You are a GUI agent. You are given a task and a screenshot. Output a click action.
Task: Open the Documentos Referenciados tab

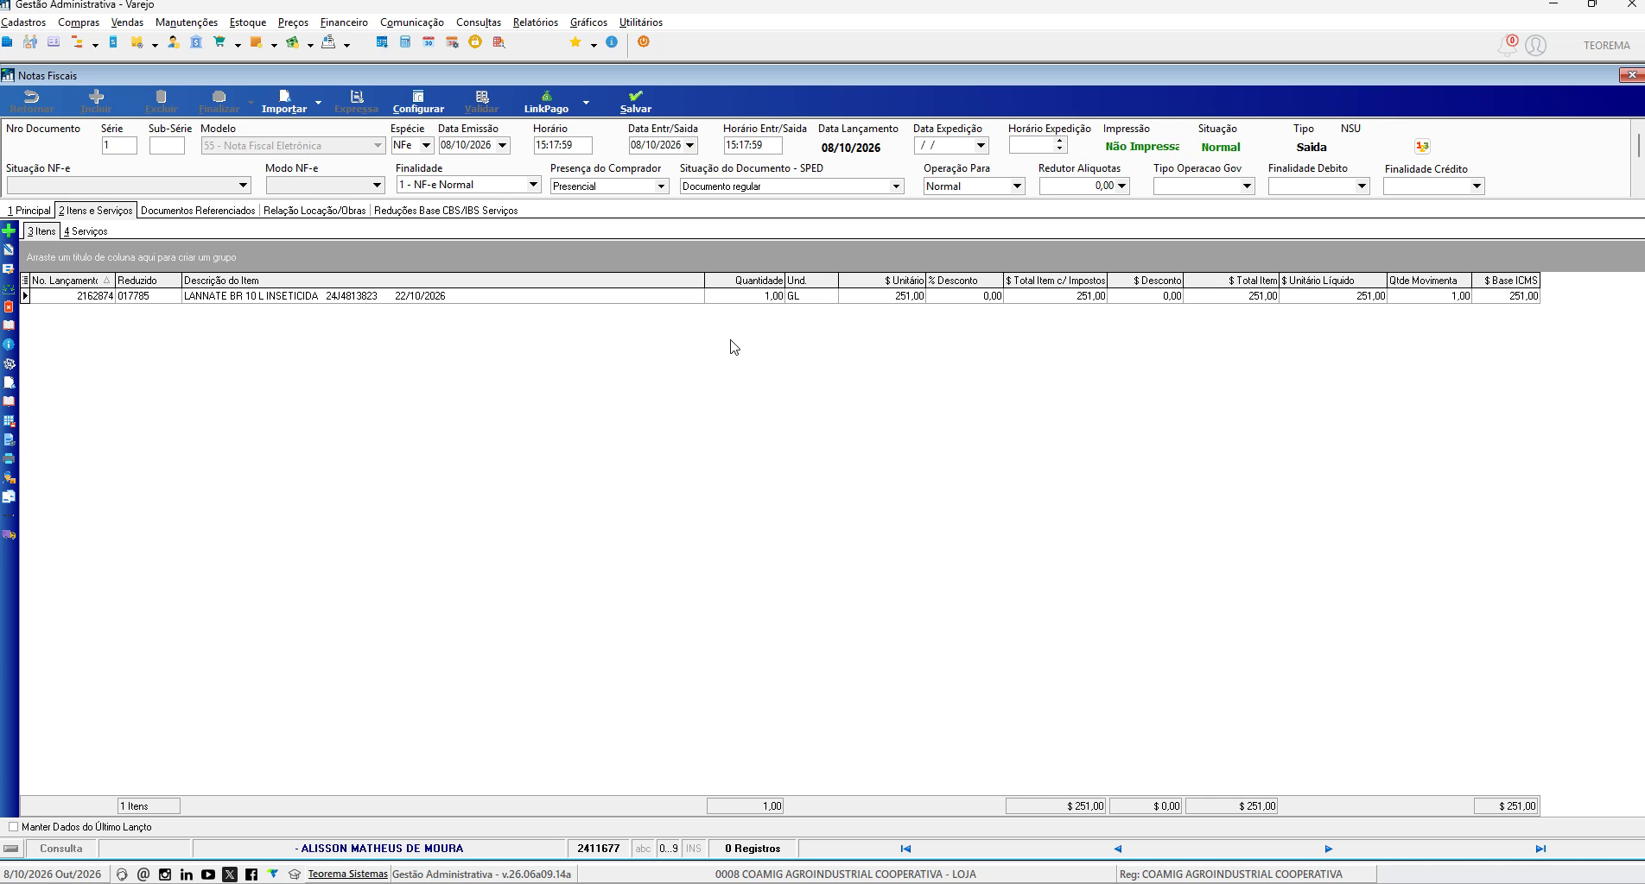tap(198, 211)
